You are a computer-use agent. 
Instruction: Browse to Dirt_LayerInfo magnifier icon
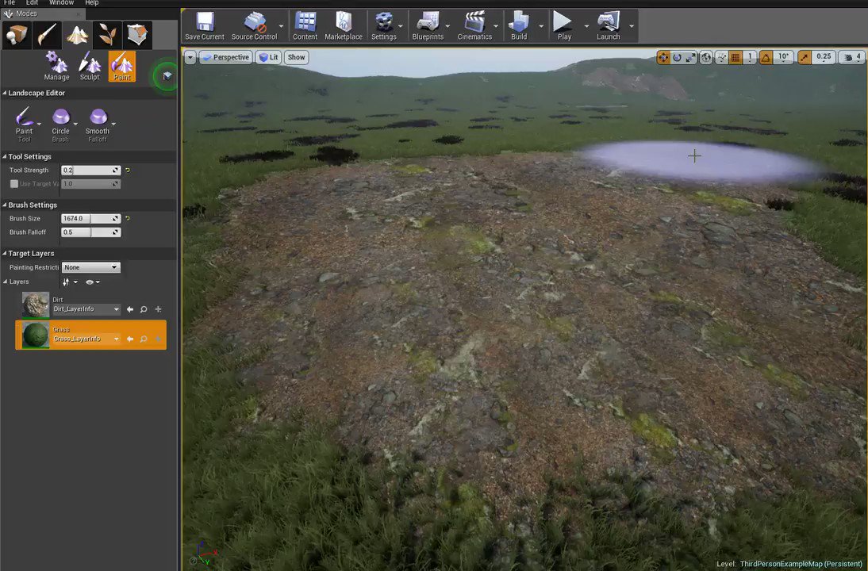[x=144, y=309]
